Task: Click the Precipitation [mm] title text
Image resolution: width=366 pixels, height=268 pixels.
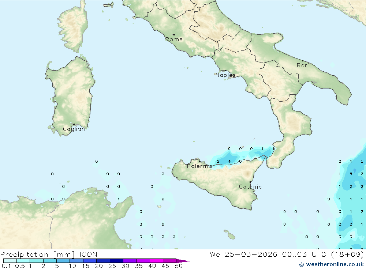Action: pos(37,254)
